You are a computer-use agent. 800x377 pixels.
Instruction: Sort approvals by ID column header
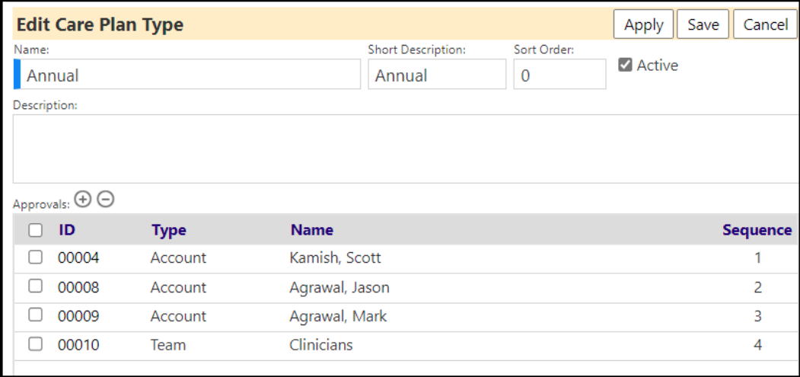[67, 230]
